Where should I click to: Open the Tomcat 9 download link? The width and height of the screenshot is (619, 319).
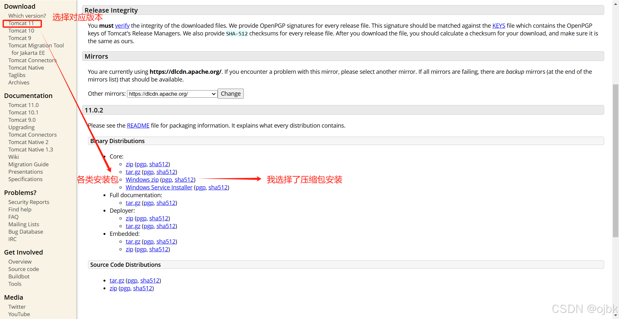click(20, 38)
